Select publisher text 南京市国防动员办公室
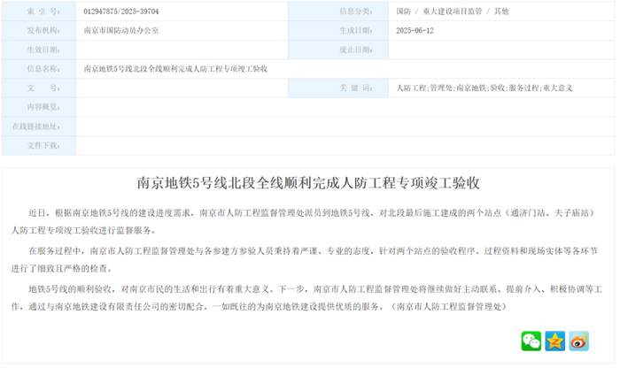This screenshot has width=620, height=368. tap(121, 30)
